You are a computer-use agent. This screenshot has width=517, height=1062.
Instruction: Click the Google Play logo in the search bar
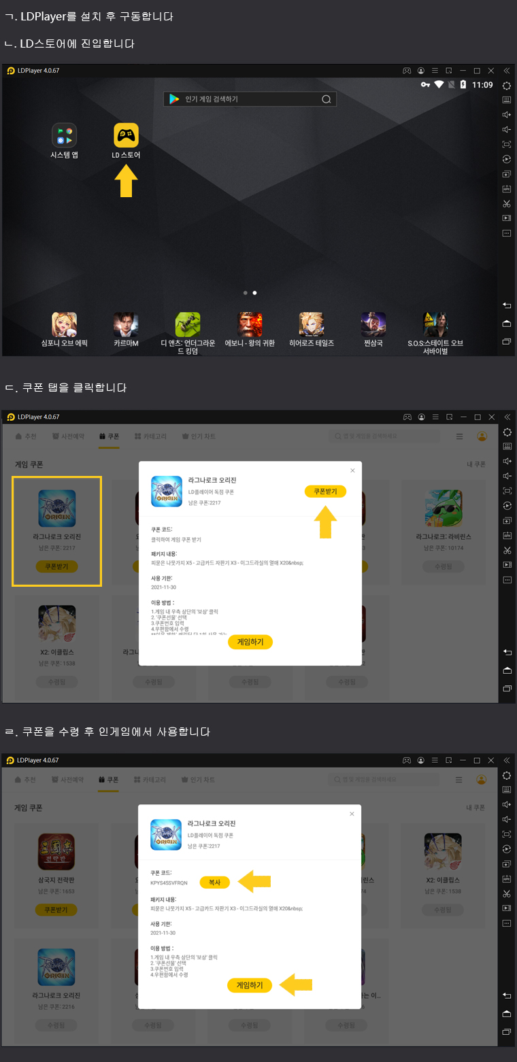(x=174, y=99)
